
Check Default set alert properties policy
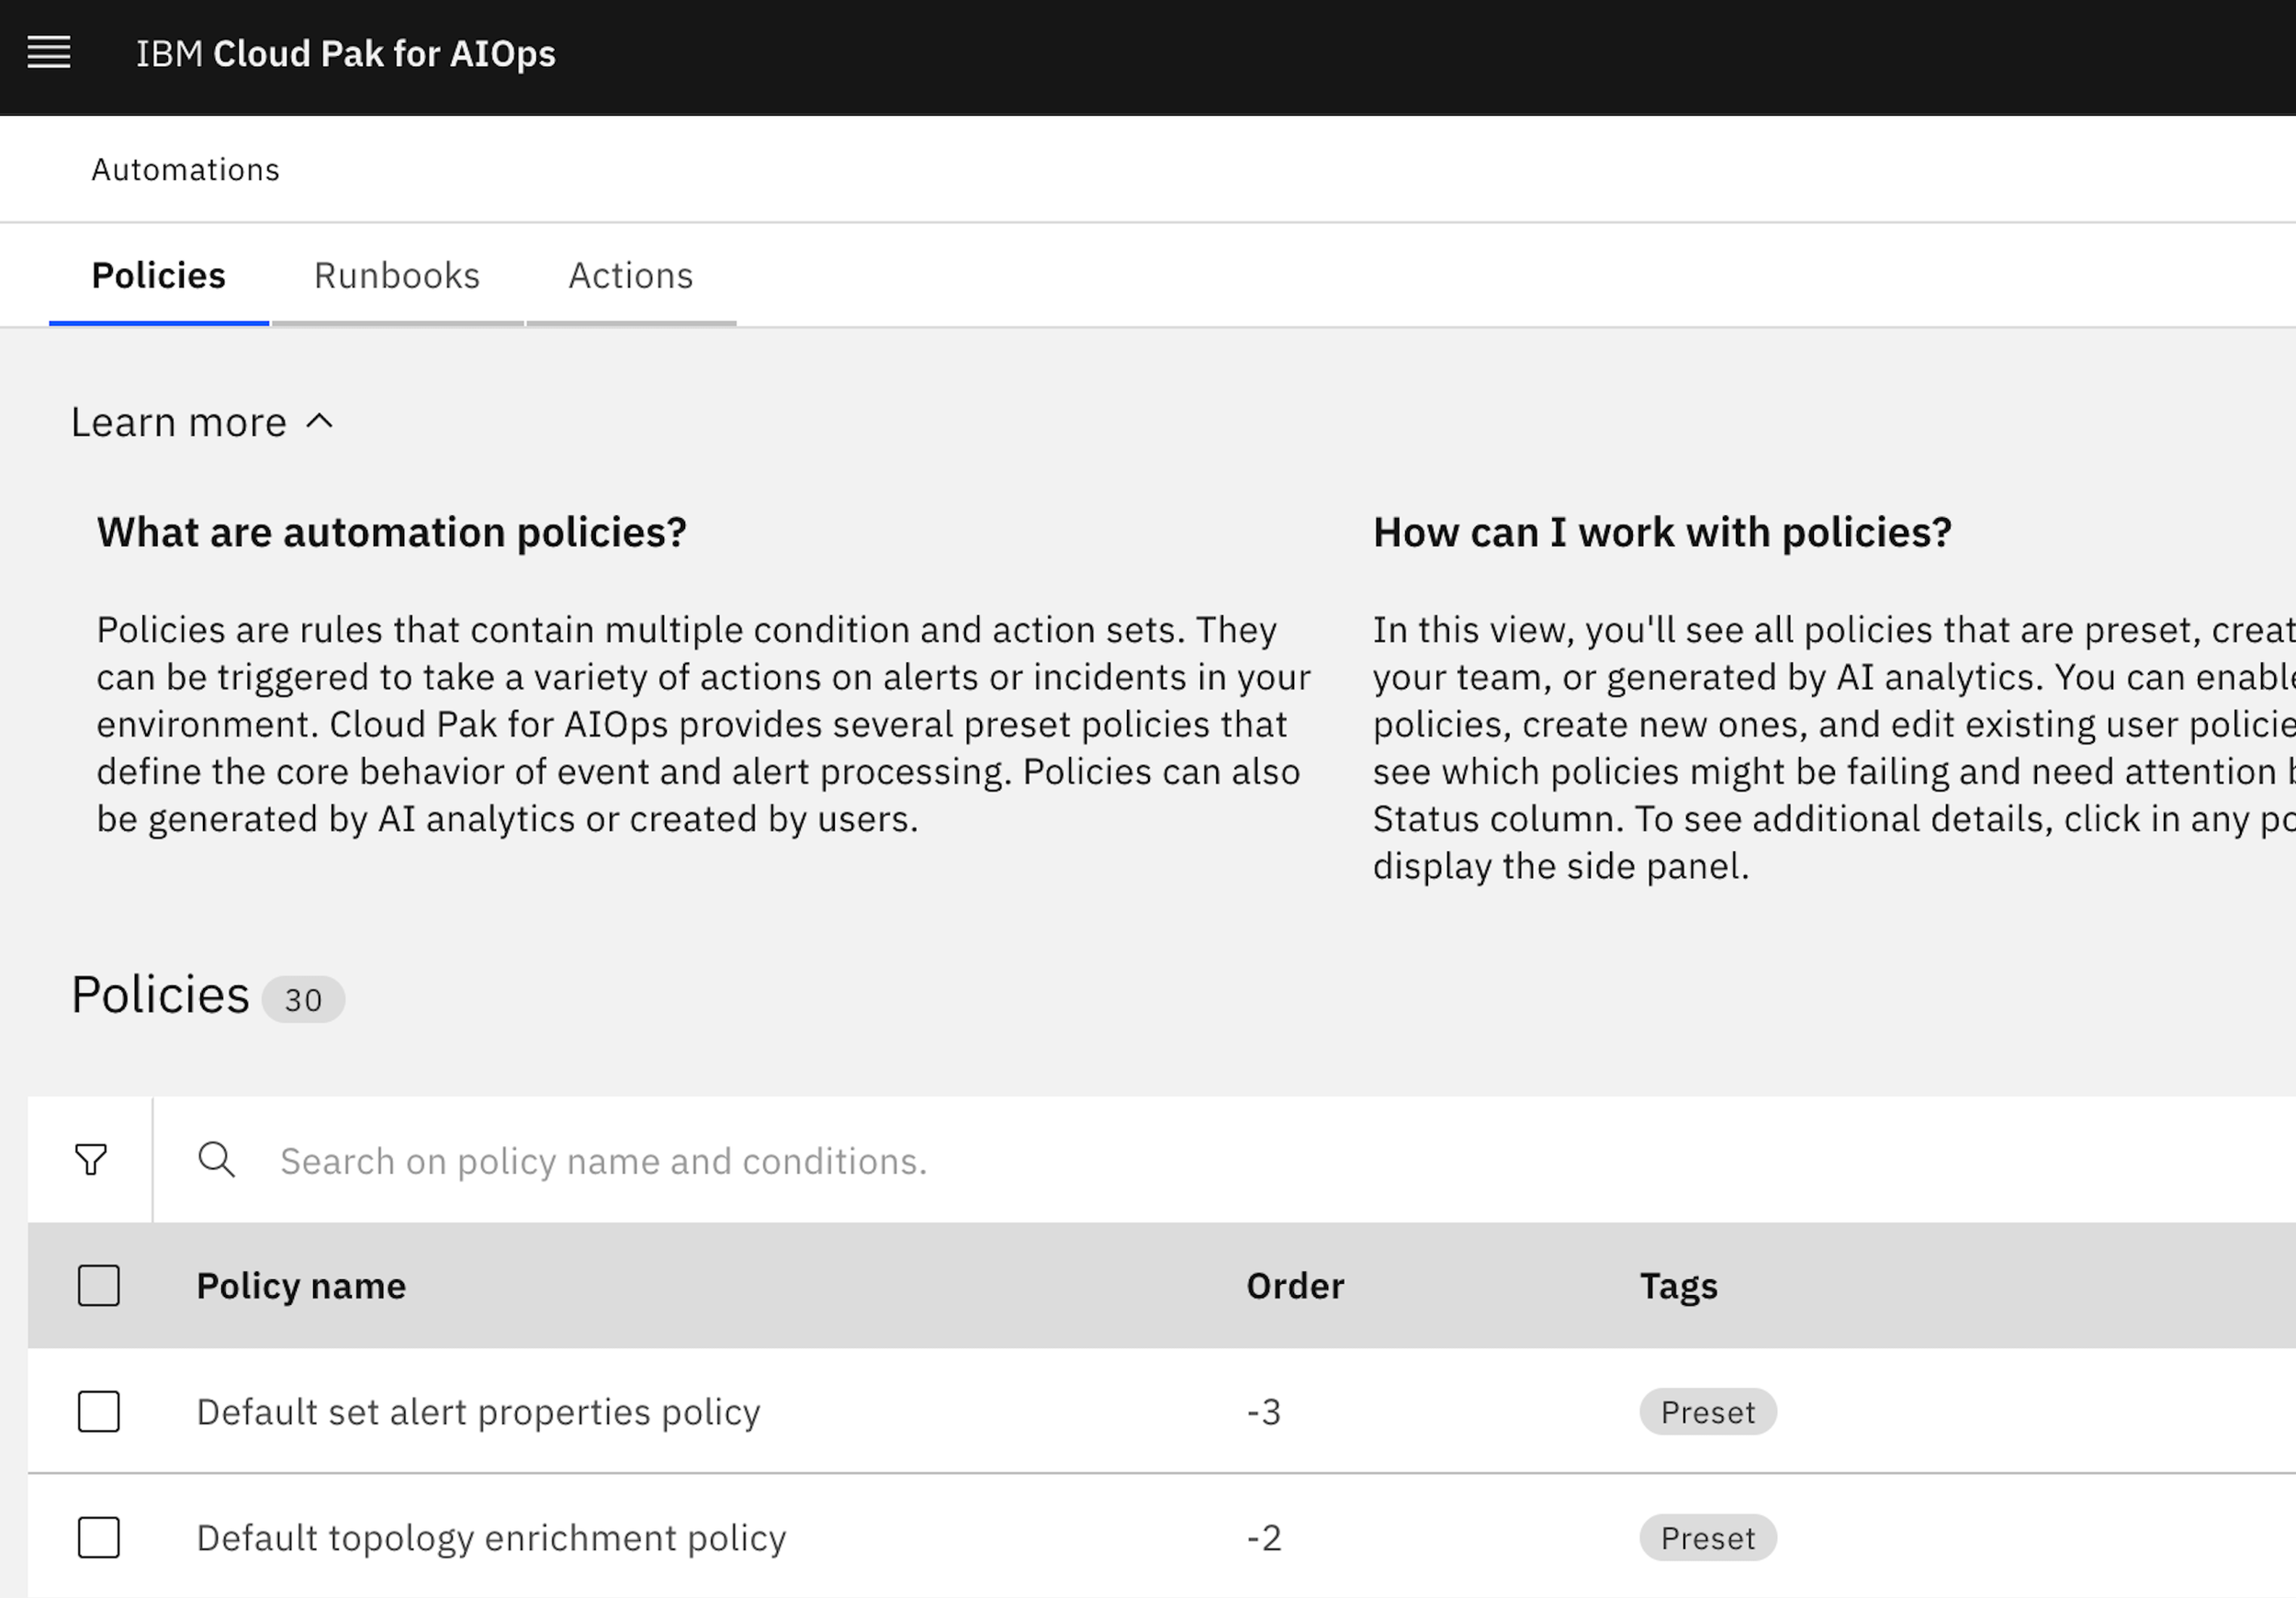(x=99, y=1412)
